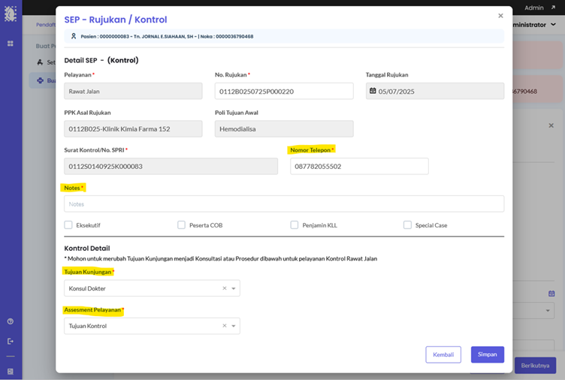Edit the Nomor Telepon field
The image size is (565, 380).
[x=359, y=167]
